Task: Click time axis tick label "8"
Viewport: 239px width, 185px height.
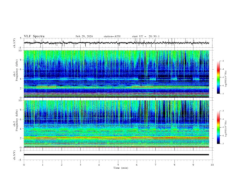Action: point(174,165)
